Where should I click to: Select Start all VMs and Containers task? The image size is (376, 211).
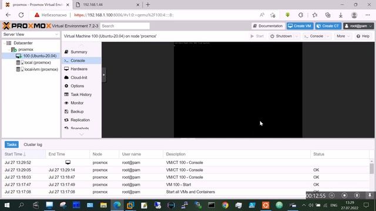coord(186,192)
